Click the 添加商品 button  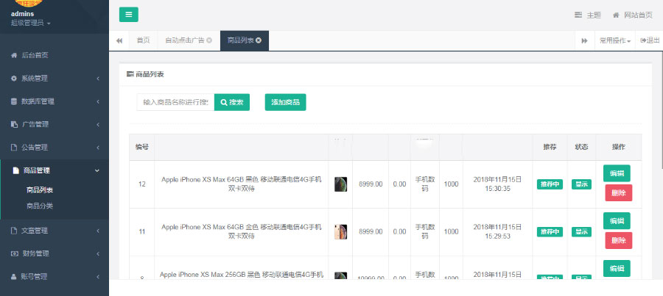coord(285,102)
